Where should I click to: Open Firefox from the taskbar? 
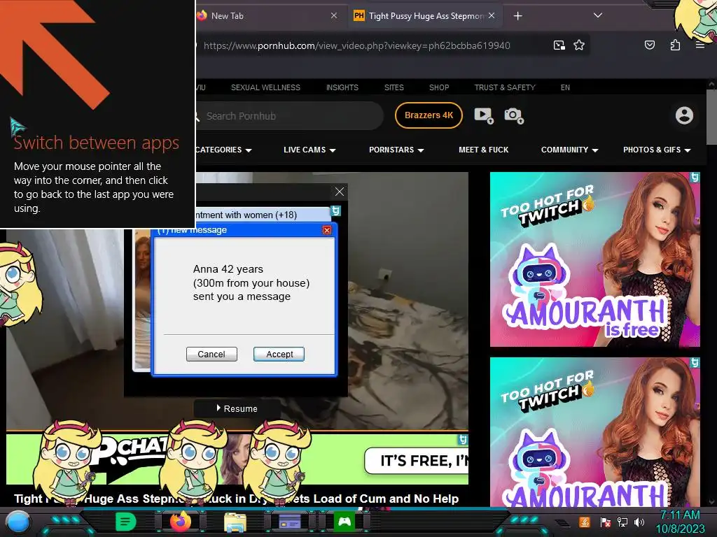(x=181, y=521)
